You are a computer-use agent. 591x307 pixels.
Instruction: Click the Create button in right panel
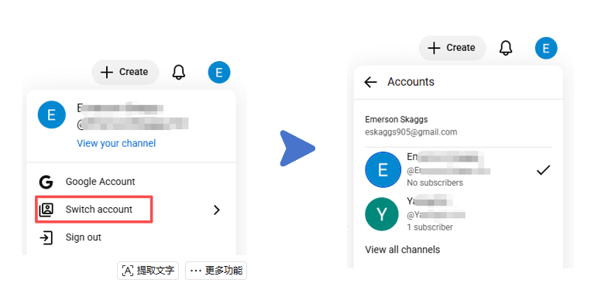pos(452,48)
